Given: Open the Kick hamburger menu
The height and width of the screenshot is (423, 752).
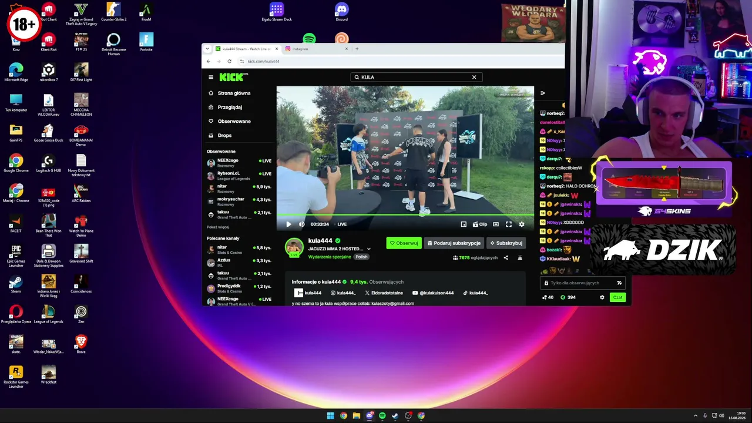Looking at the screenshot, I should [x=211, y=77].
